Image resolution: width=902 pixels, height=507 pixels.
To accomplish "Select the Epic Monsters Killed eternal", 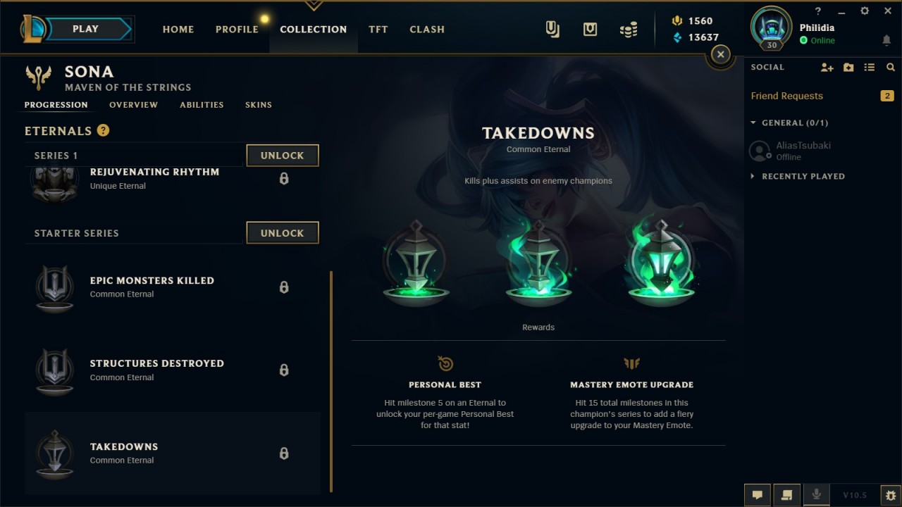I will (173, 287).
